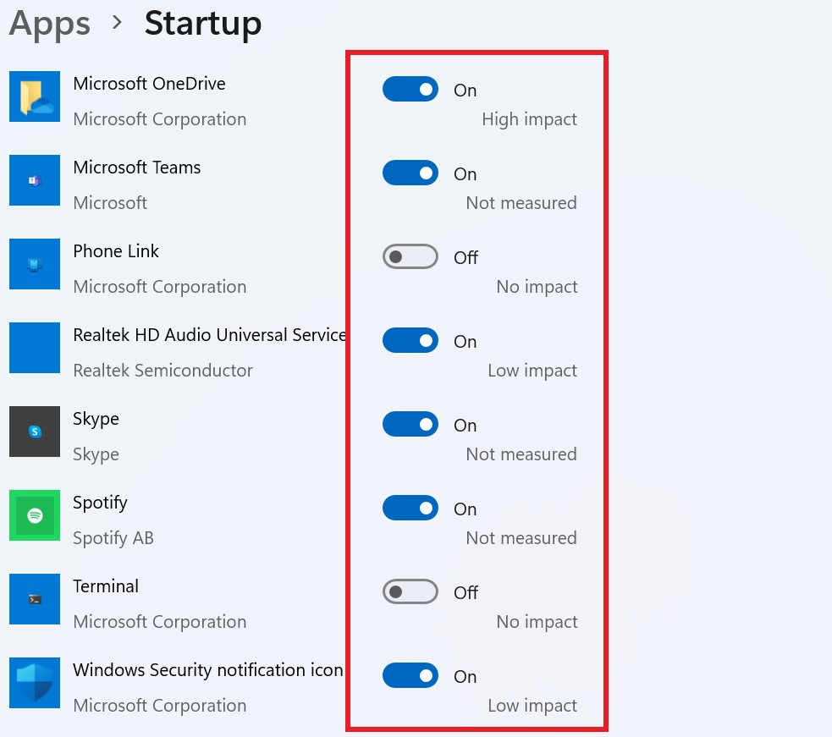
Task: Click the Spotify app icon
Action: click(34, 515)
